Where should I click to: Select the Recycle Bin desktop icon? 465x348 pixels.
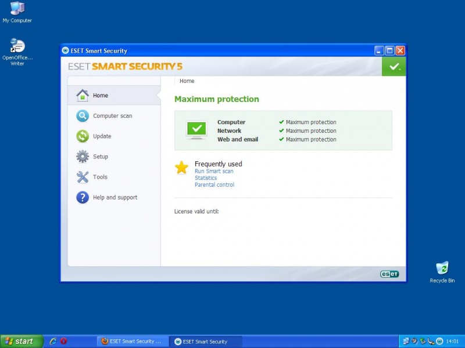pos(442,272)
